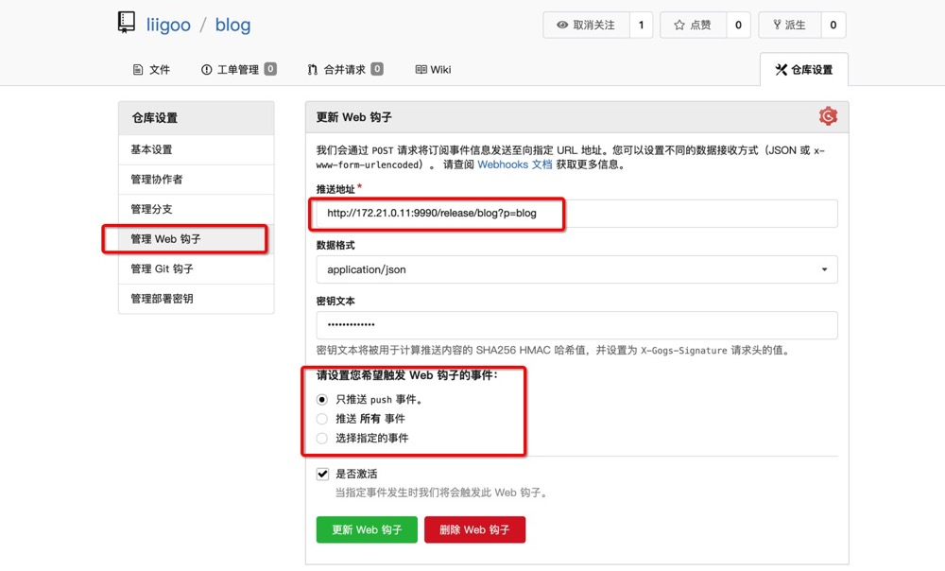
Task: Click the tools icon on the 仓库设置 tab
Action: point(781,70)
